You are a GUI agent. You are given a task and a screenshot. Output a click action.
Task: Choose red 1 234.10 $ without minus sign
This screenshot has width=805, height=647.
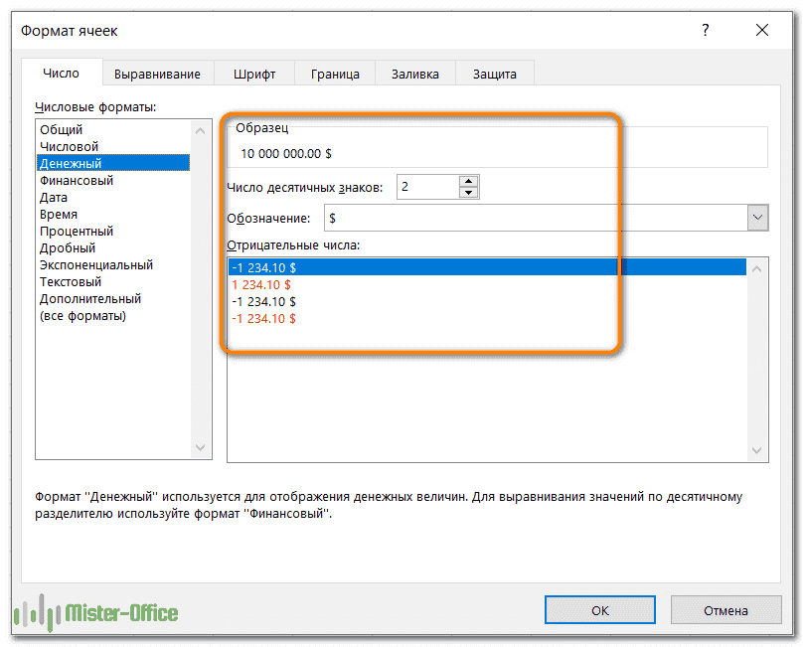point(260,284)
